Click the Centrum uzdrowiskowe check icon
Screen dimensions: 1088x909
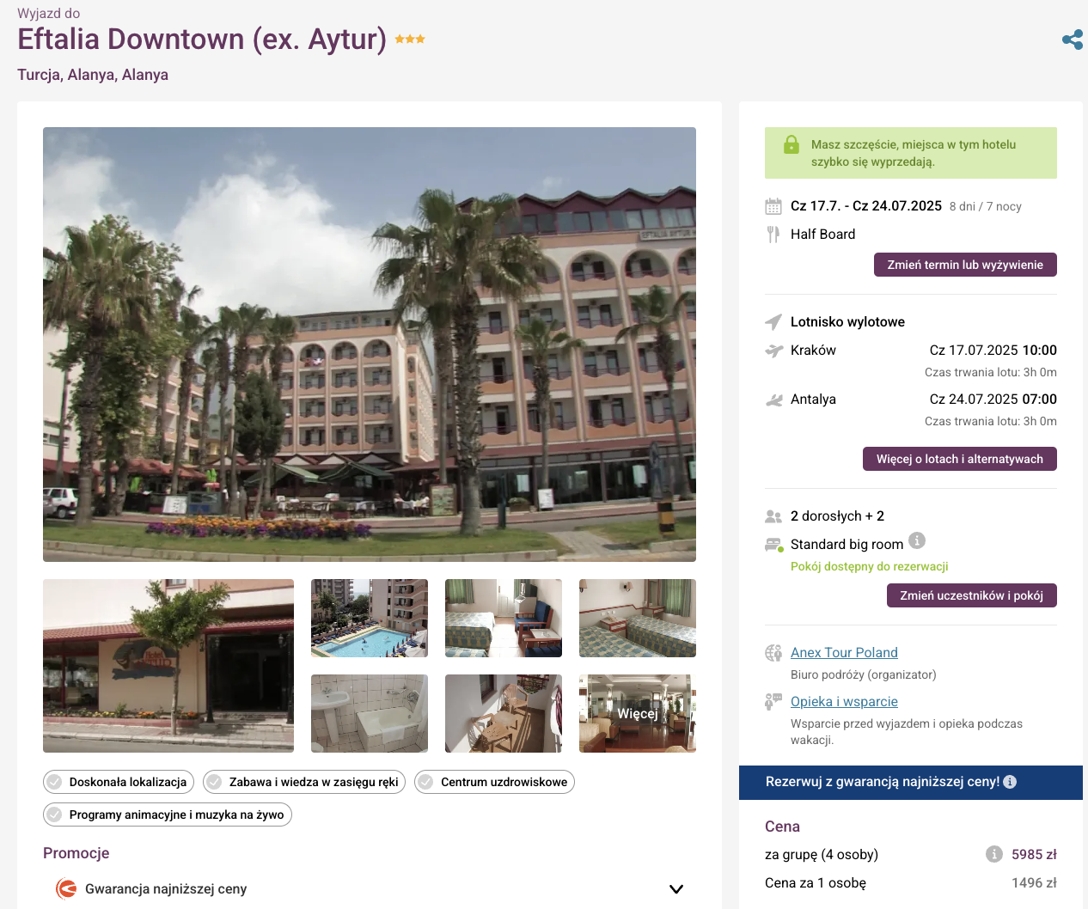[x=425, y=782]
